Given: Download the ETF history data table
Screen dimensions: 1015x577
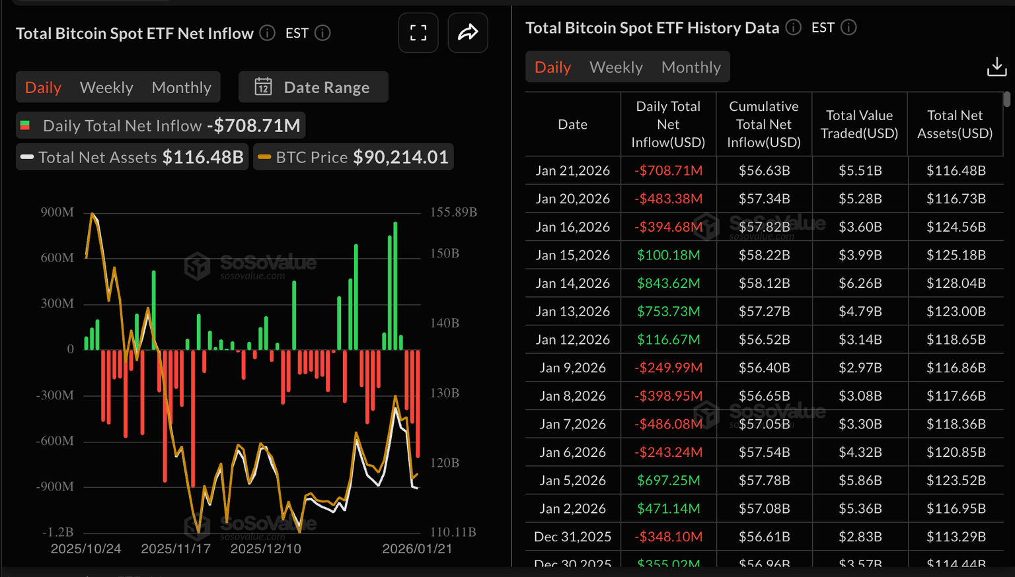Looking at the screenshot, I should [x=996, y=67].
